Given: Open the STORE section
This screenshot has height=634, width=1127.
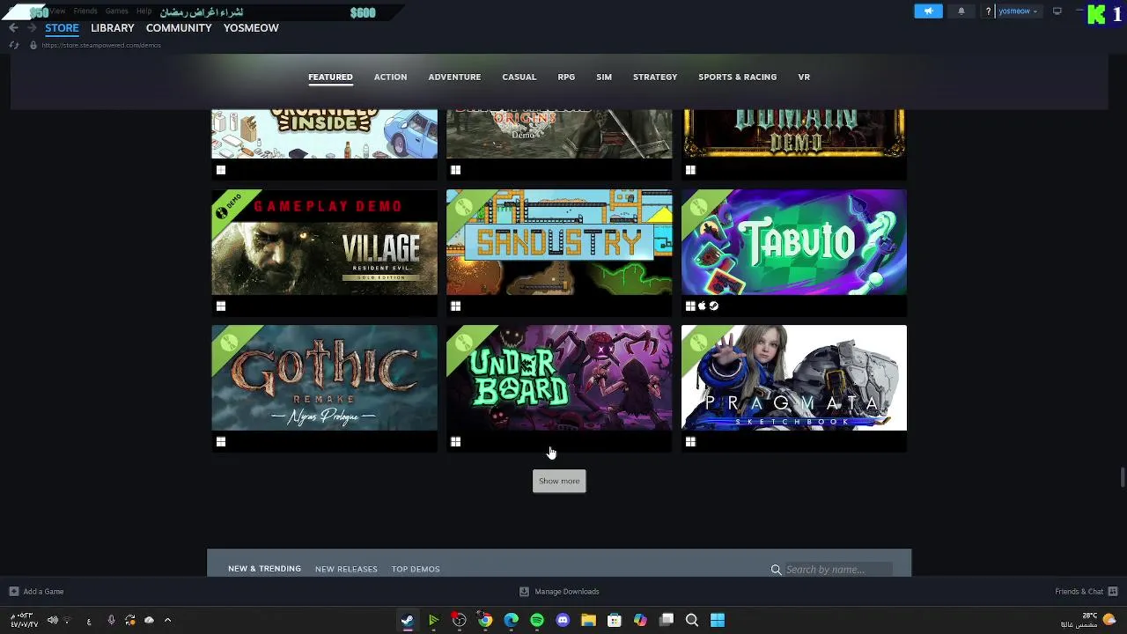Looking at the screenshot, I should coord(62,28).
